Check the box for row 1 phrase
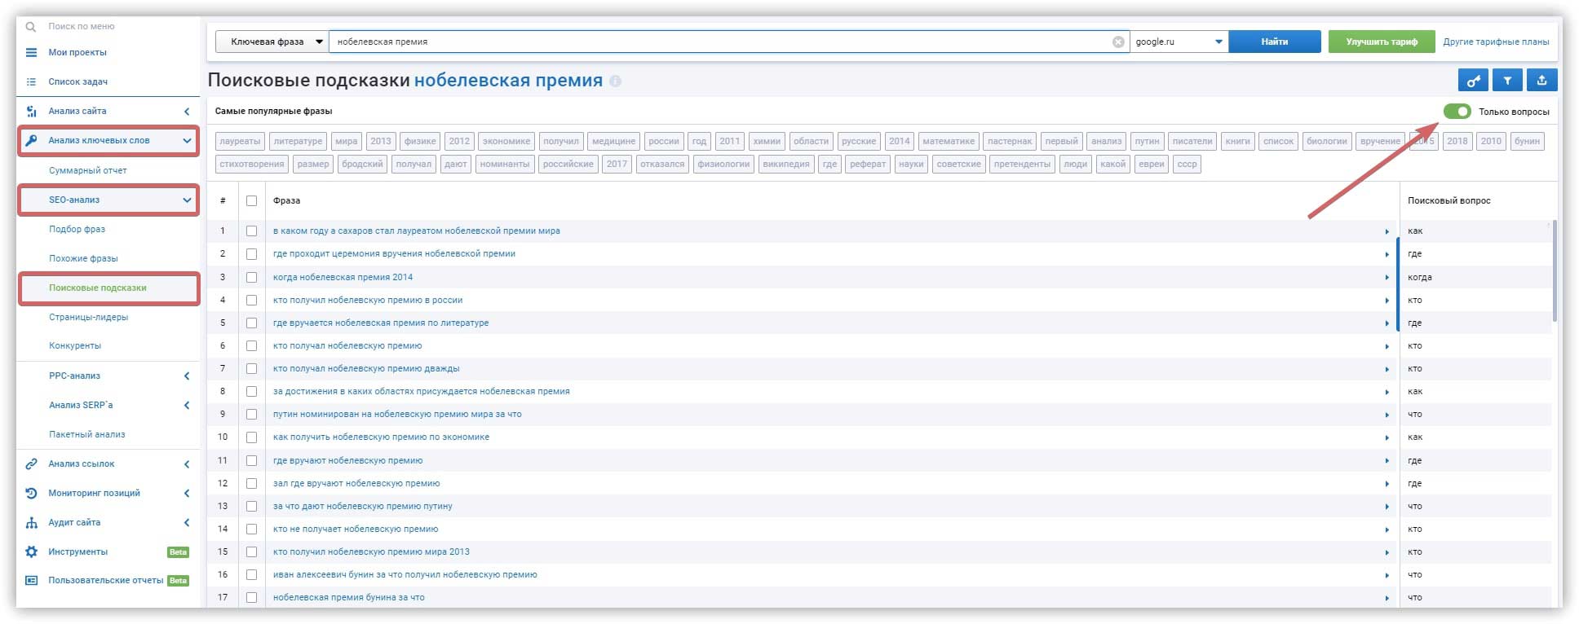Screen dimensions: 1579x624 (251, 231)
